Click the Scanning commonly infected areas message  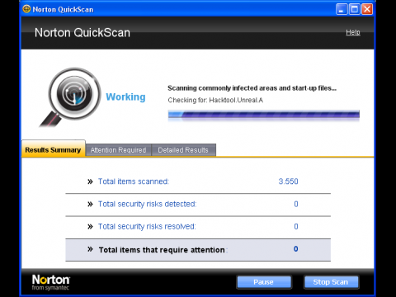pyautogui.click(x=252, y=88)
